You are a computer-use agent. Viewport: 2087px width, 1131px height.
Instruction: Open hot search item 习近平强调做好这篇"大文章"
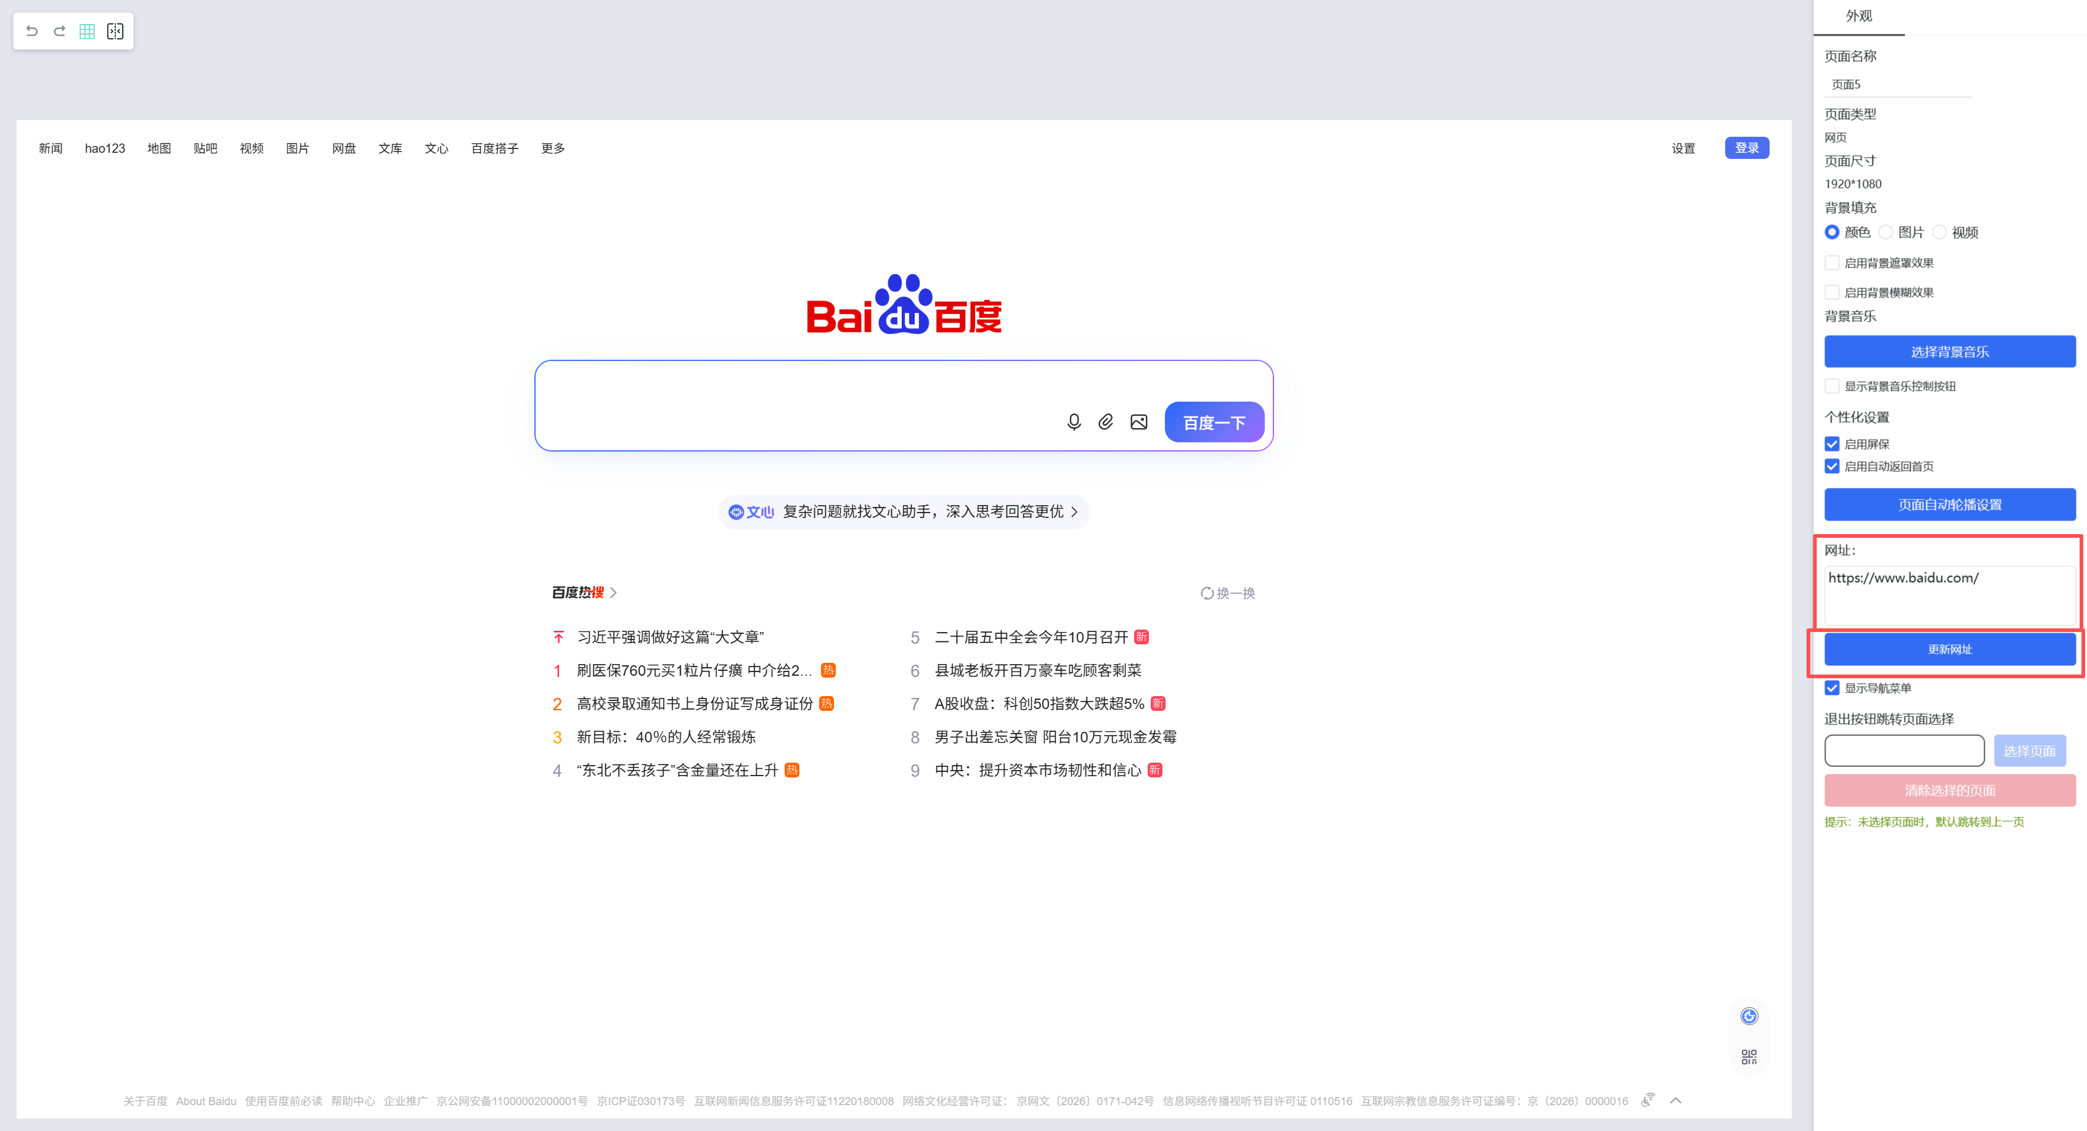click(x=671, y=637)
